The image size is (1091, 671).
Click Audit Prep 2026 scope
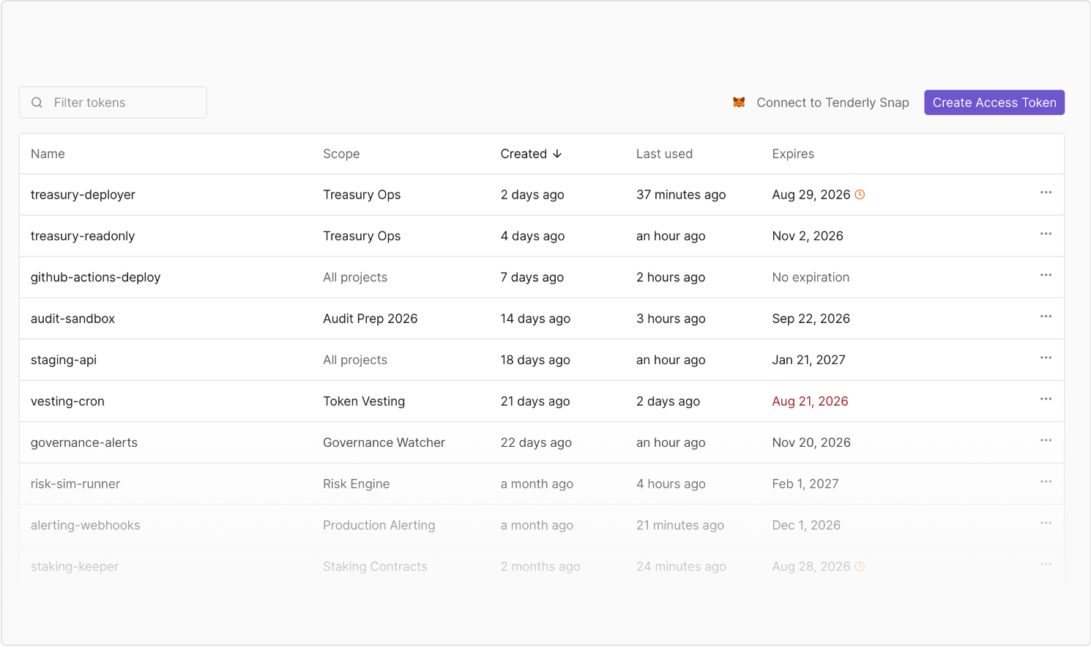[370, 319]
